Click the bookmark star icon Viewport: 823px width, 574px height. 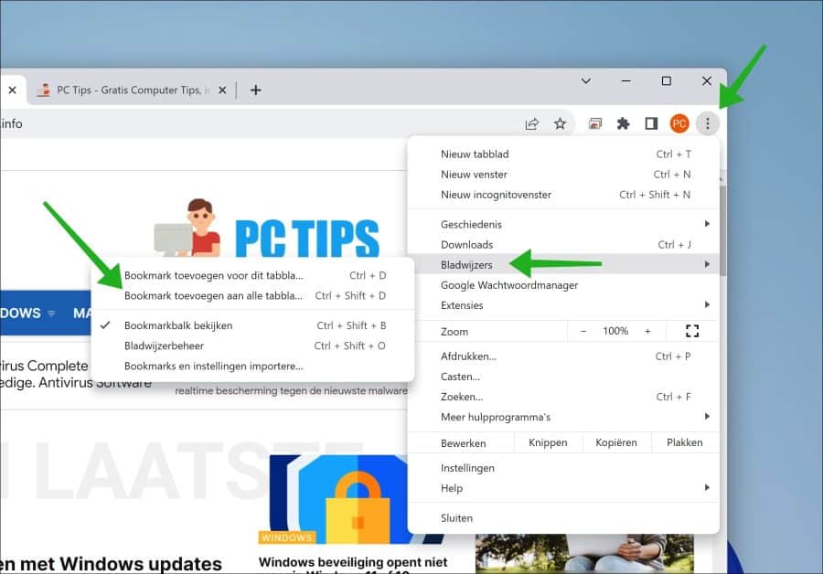pyautogui.click(x=560, y=123)
